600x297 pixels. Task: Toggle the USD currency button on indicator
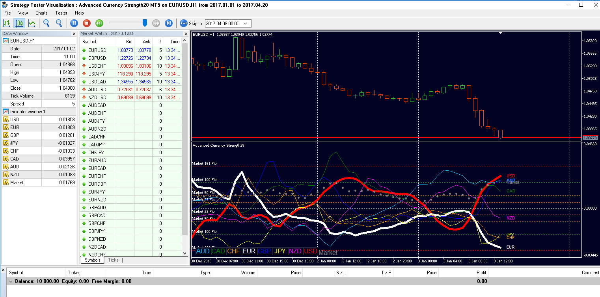click(311, 251)
